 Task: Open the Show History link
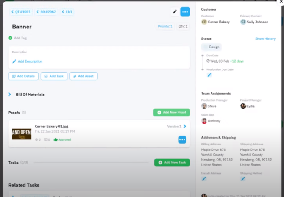pos(265,39)
